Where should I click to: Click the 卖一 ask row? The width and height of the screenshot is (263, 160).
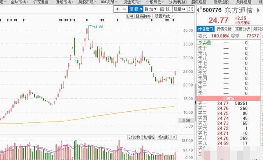[228, 93]
